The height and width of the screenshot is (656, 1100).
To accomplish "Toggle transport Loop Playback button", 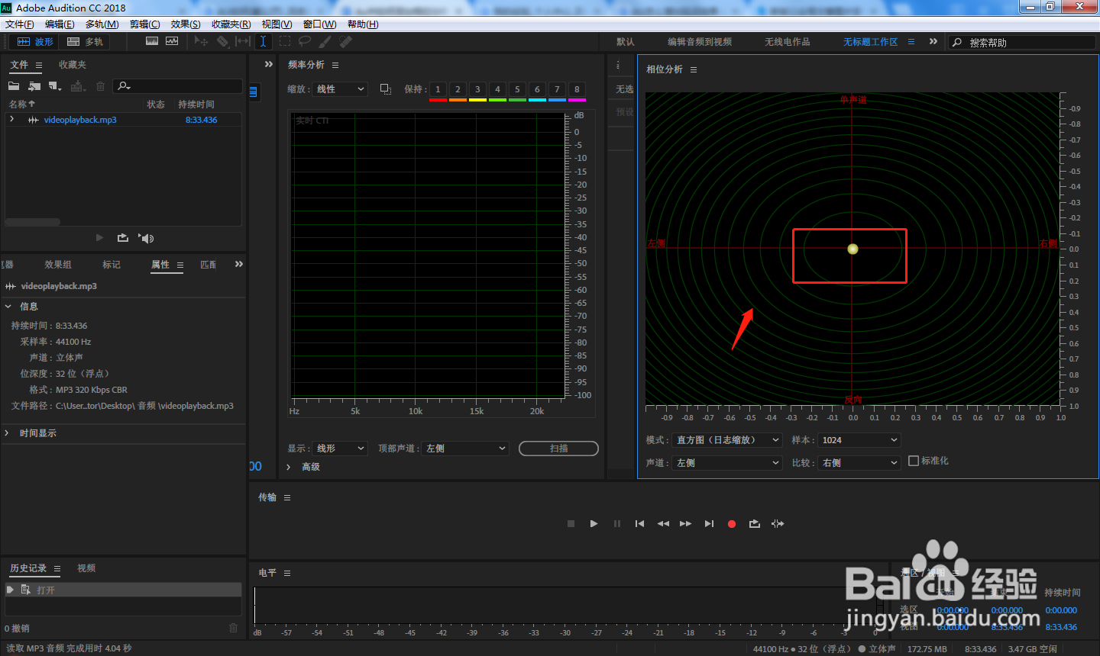I will click(755, 524).
